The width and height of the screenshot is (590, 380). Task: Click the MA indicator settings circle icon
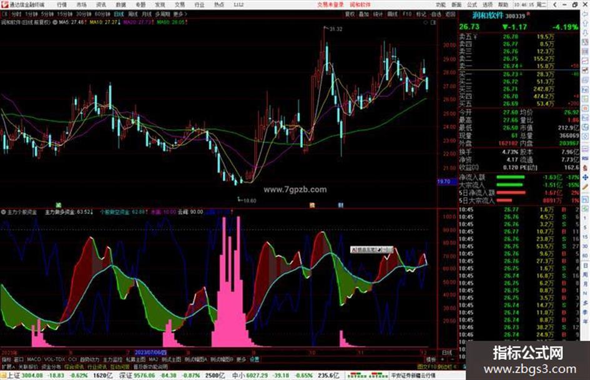coord(56,22)
